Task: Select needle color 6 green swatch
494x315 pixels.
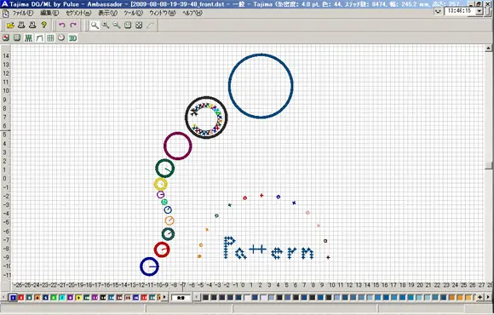Action: point(54,297)
